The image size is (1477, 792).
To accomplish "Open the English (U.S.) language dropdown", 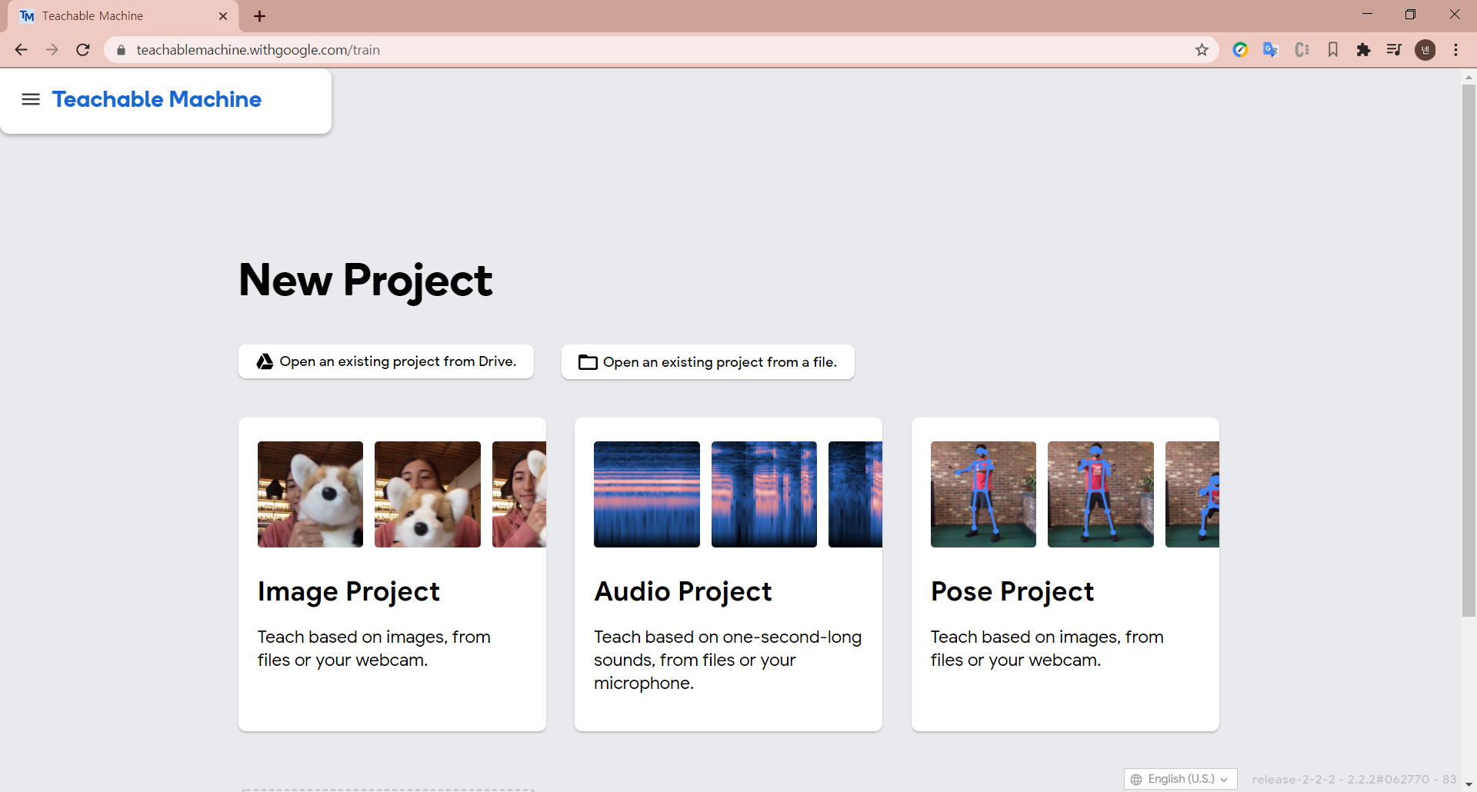I will [1181, 779].
